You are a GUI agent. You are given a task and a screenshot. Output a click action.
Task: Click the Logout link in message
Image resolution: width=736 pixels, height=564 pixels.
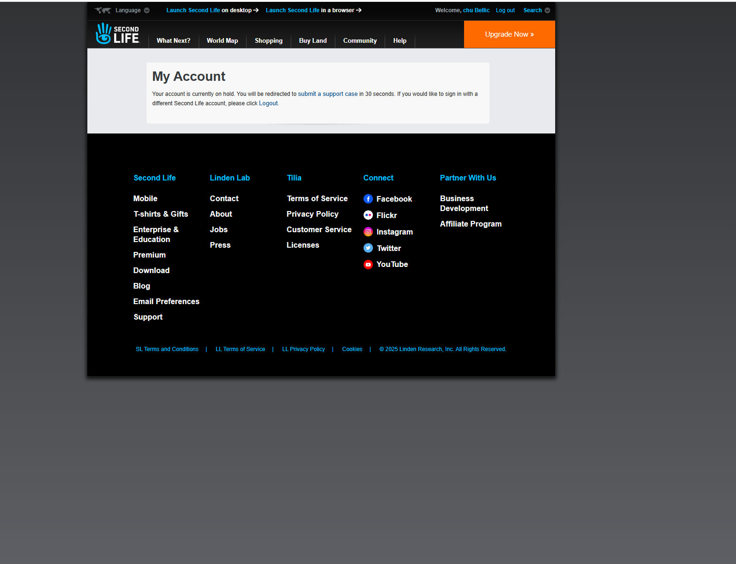[268, 103]
